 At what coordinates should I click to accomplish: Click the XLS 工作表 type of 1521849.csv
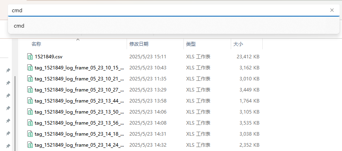tap(198, 57)
